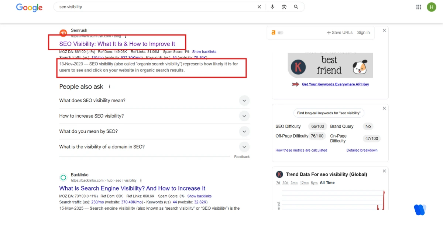Image resolution: width=443 pixels, height=233 pixels.
Task: Select the 7d trend range tab
Action: click(278, 183)
